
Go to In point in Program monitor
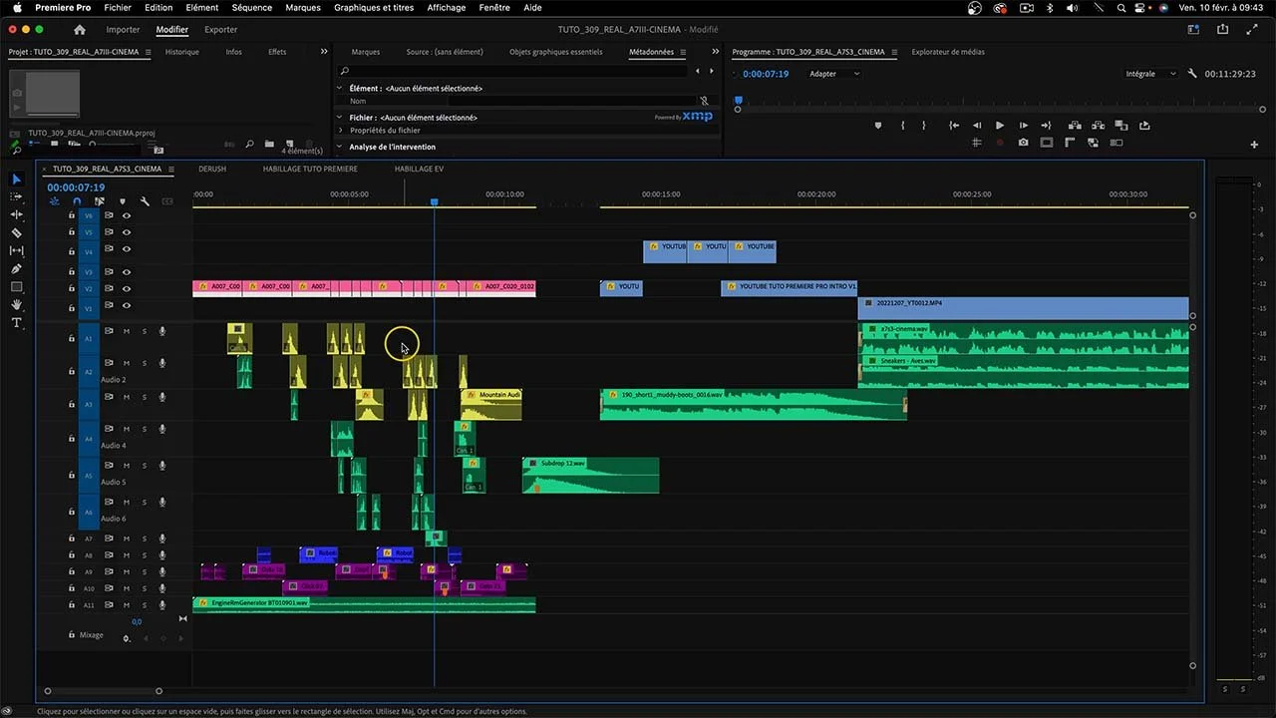[954, 126]
